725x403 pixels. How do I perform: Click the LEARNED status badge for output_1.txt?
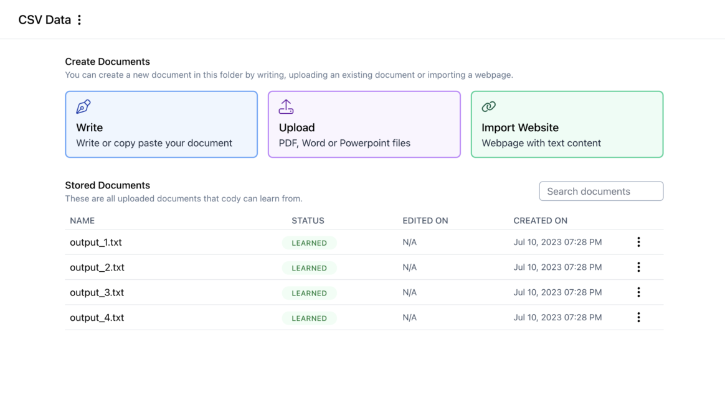pyautogui.click(x=309, y=243)
